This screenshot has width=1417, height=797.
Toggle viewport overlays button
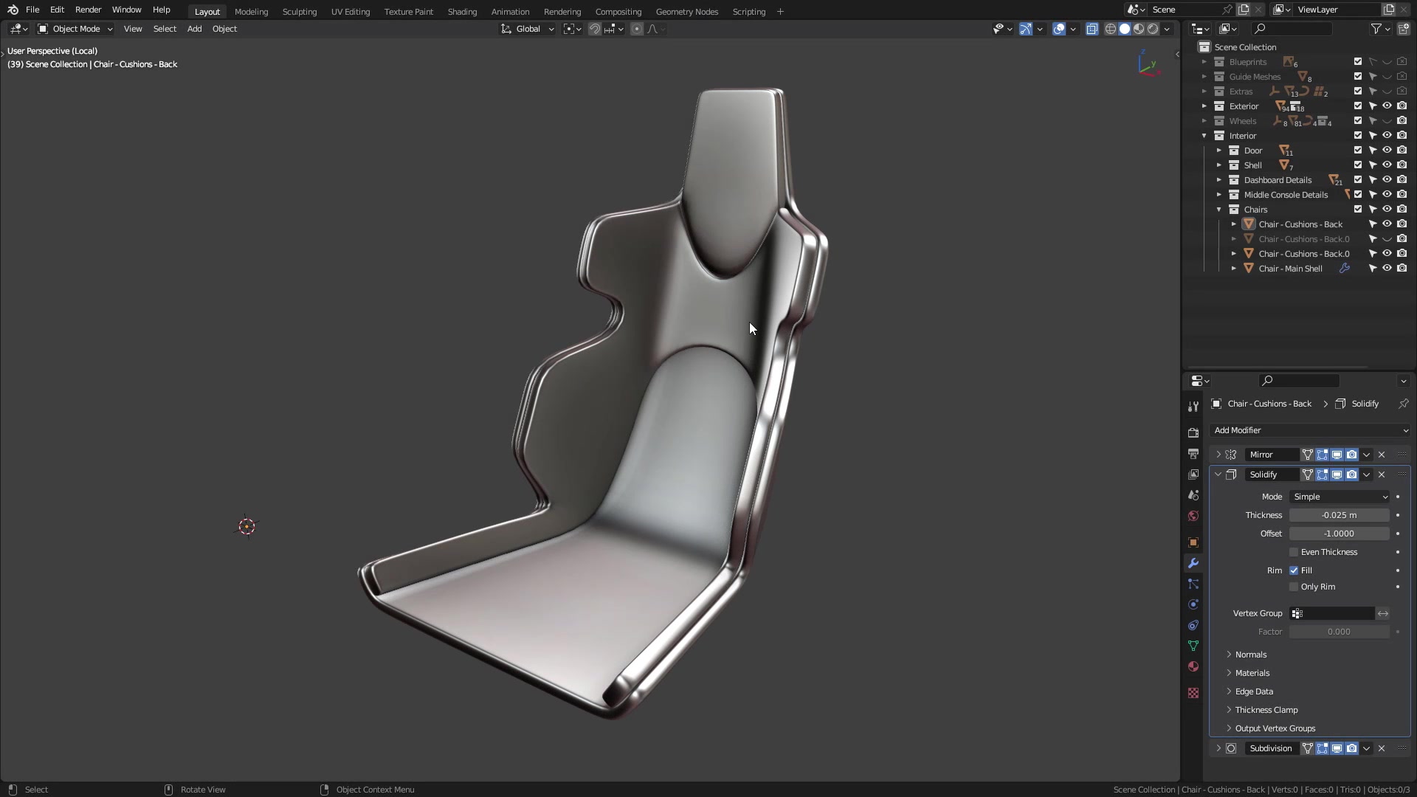pos(1059,29)
